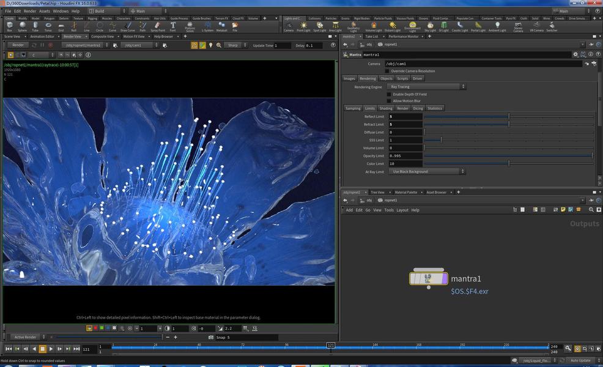Open the /obj/cam1 camera dropdown in render view
This screenshot has width=603, height=367.
[140, 45]
